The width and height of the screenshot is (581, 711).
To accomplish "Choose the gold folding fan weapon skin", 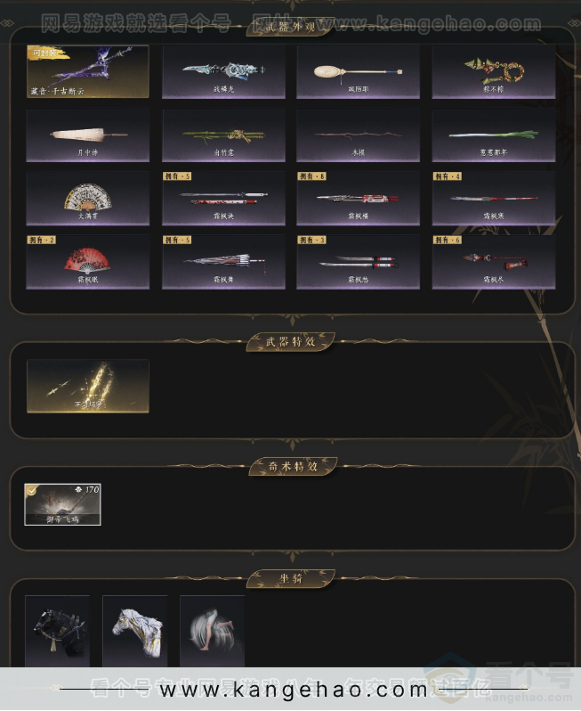I will pyautogui.click(x=88, y=199).
